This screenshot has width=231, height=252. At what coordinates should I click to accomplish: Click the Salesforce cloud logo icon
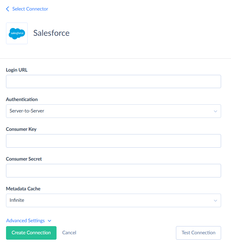17,33
